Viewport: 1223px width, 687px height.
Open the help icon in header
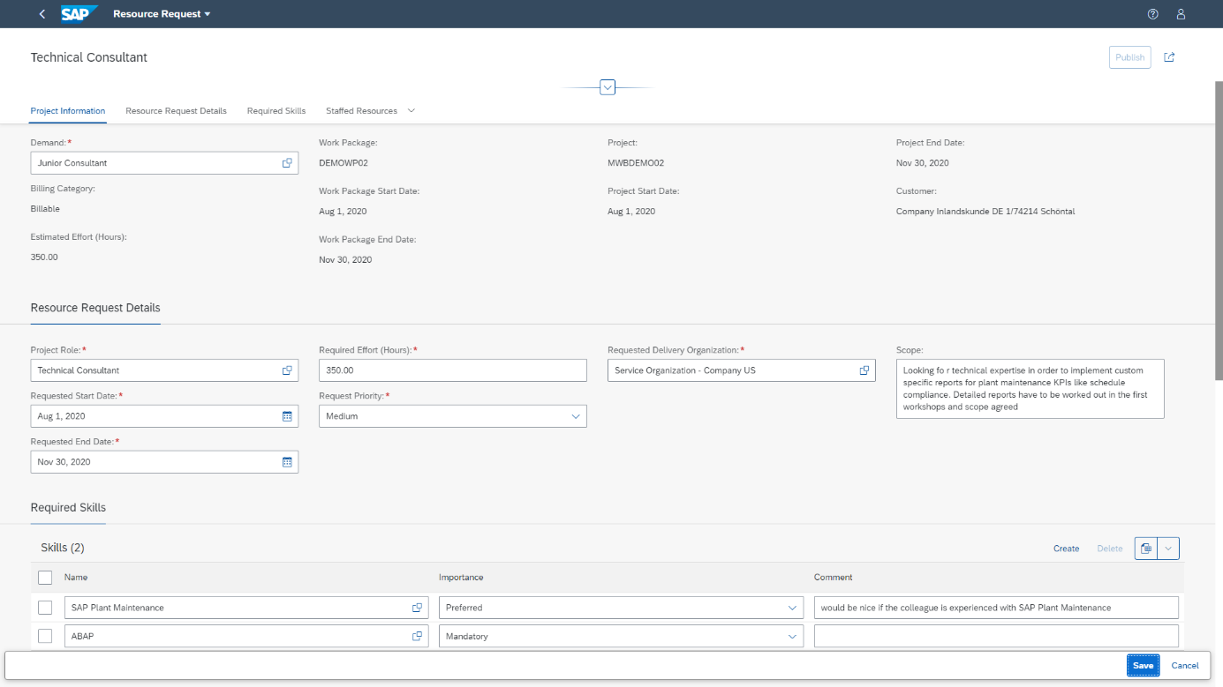click(1152, 14)
